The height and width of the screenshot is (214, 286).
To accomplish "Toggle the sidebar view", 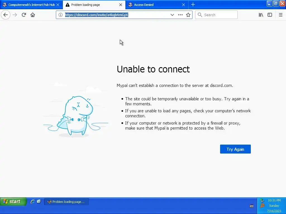I will coord(270,15).
